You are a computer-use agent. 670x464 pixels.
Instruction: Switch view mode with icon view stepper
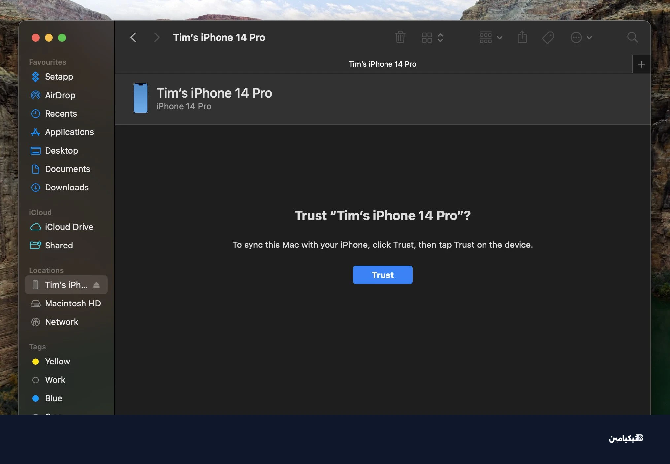click(x=432, y=37)
